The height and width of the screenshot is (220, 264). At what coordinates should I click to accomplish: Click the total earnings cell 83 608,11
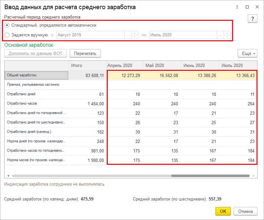click(x=88, y=75)
